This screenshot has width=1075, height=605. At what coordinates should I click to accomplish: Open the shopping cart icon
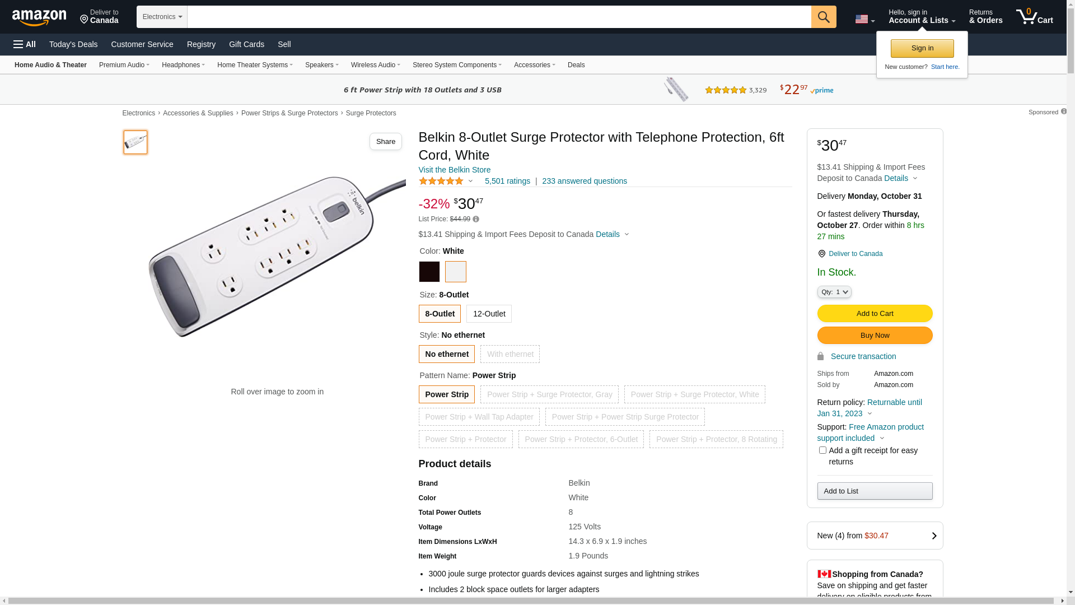point(1034,17)
